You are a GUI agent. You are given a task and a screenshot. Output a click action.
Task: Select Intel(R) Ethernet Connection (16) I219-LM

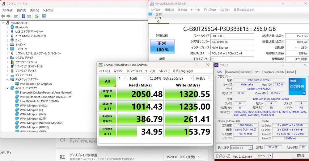coord(45,97)
